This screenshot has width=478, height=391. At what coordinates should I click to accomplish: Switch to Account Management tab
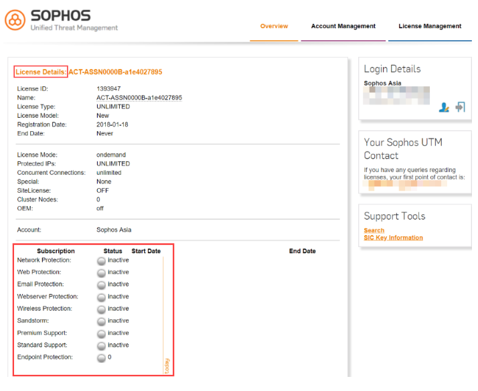pos(343,26)
